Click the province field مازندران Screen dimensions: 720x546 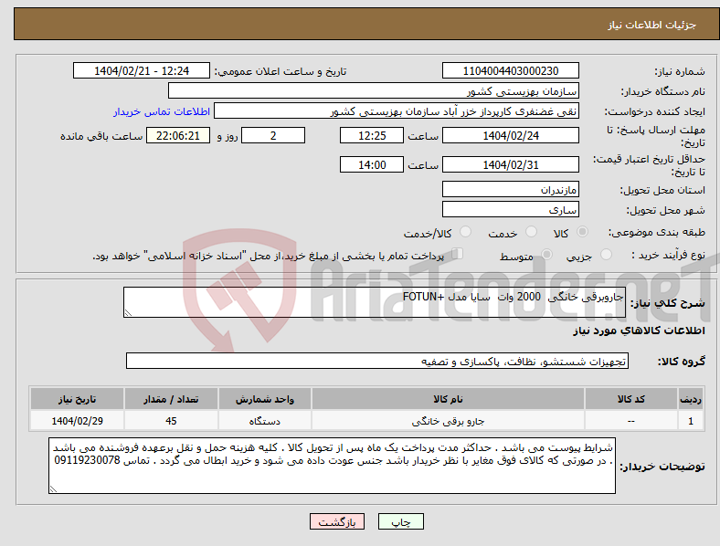click(510, 190)
